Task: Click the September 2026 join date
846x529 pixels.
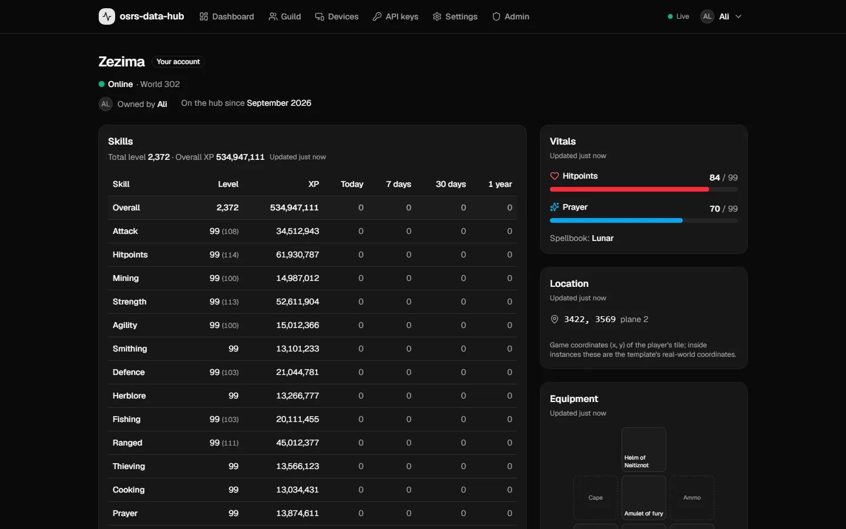Action: click(x=279, y=103)
